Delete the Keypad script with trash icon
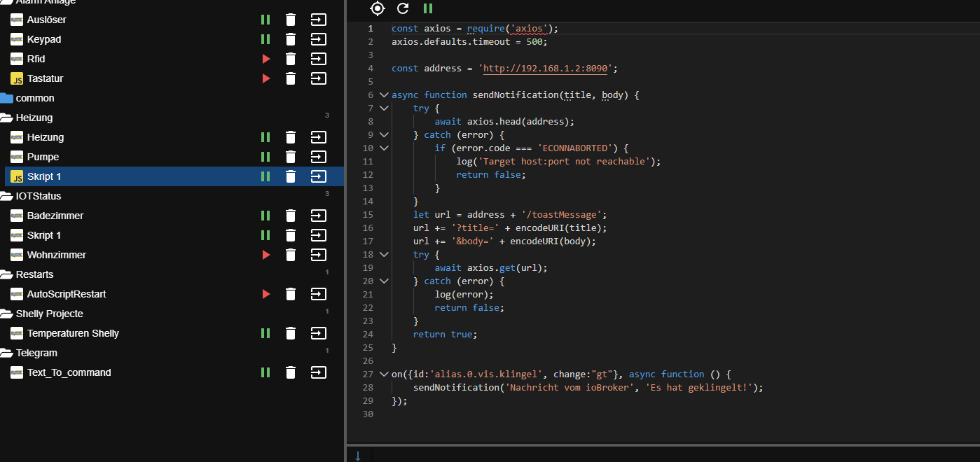 [x=291, y=39]
